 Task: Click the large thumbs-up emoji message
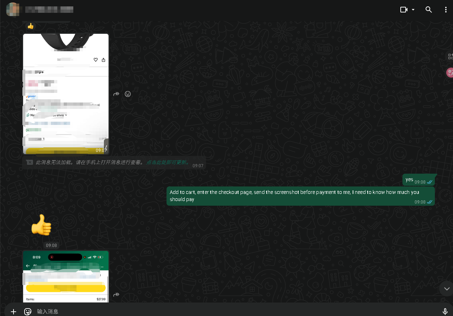[41, 225]
